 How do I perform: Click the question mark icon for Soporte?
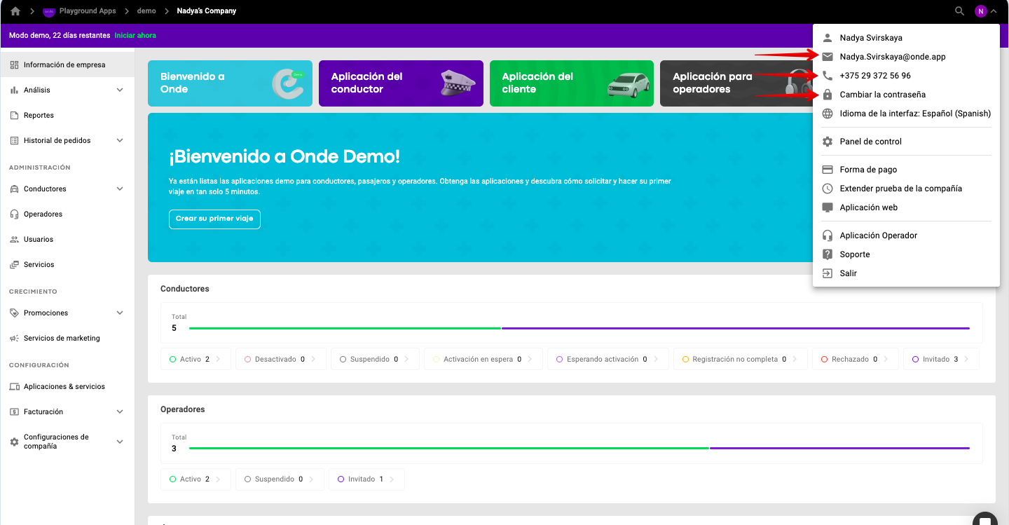(x=828, y=254)
